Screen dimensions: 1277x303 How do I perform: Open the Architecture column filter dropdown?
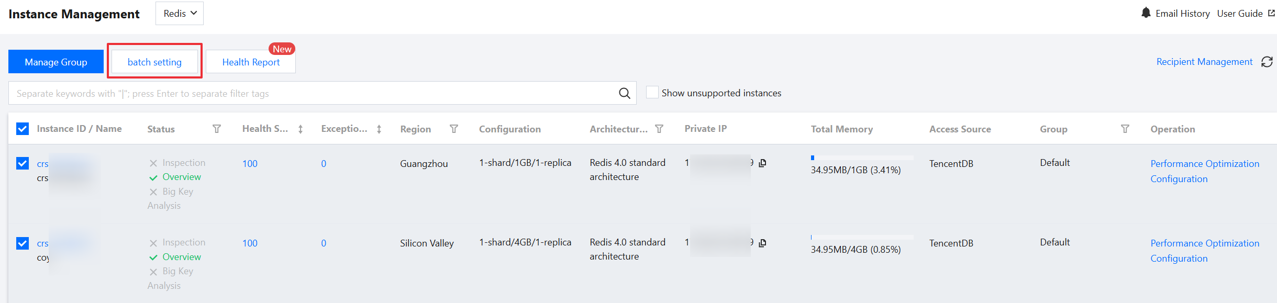click(x=659, y=129)
